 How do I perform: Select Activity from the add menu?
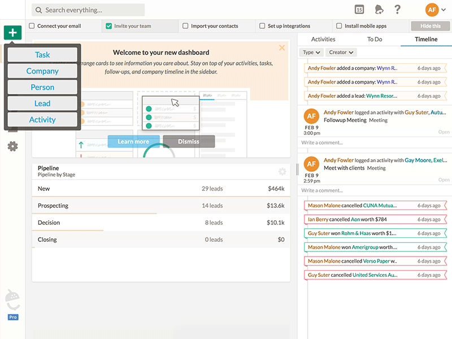point(42,119)
